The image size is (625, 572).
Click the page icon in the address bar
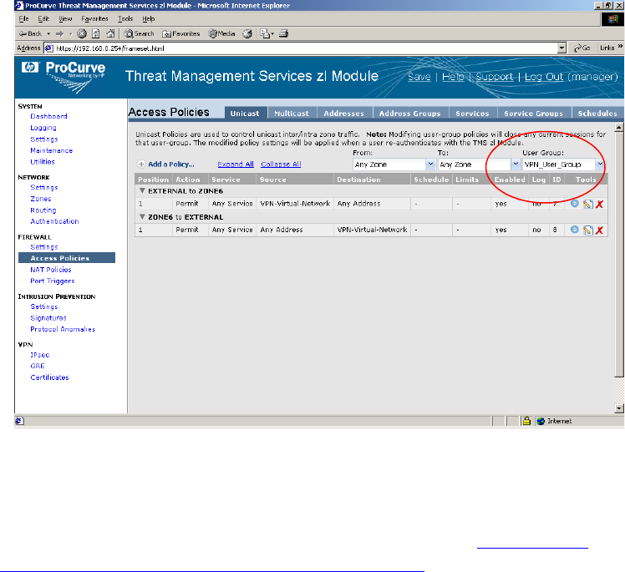[x=49, y=48]
